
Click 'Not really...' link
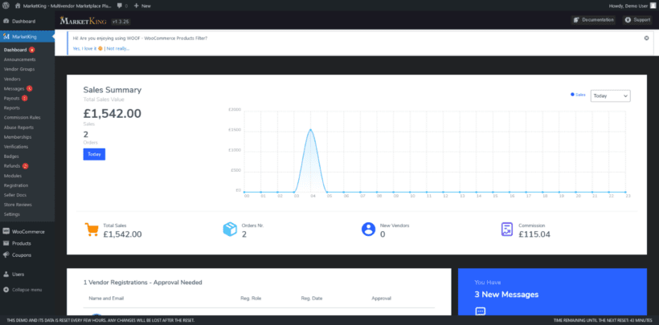pos(117,48)
